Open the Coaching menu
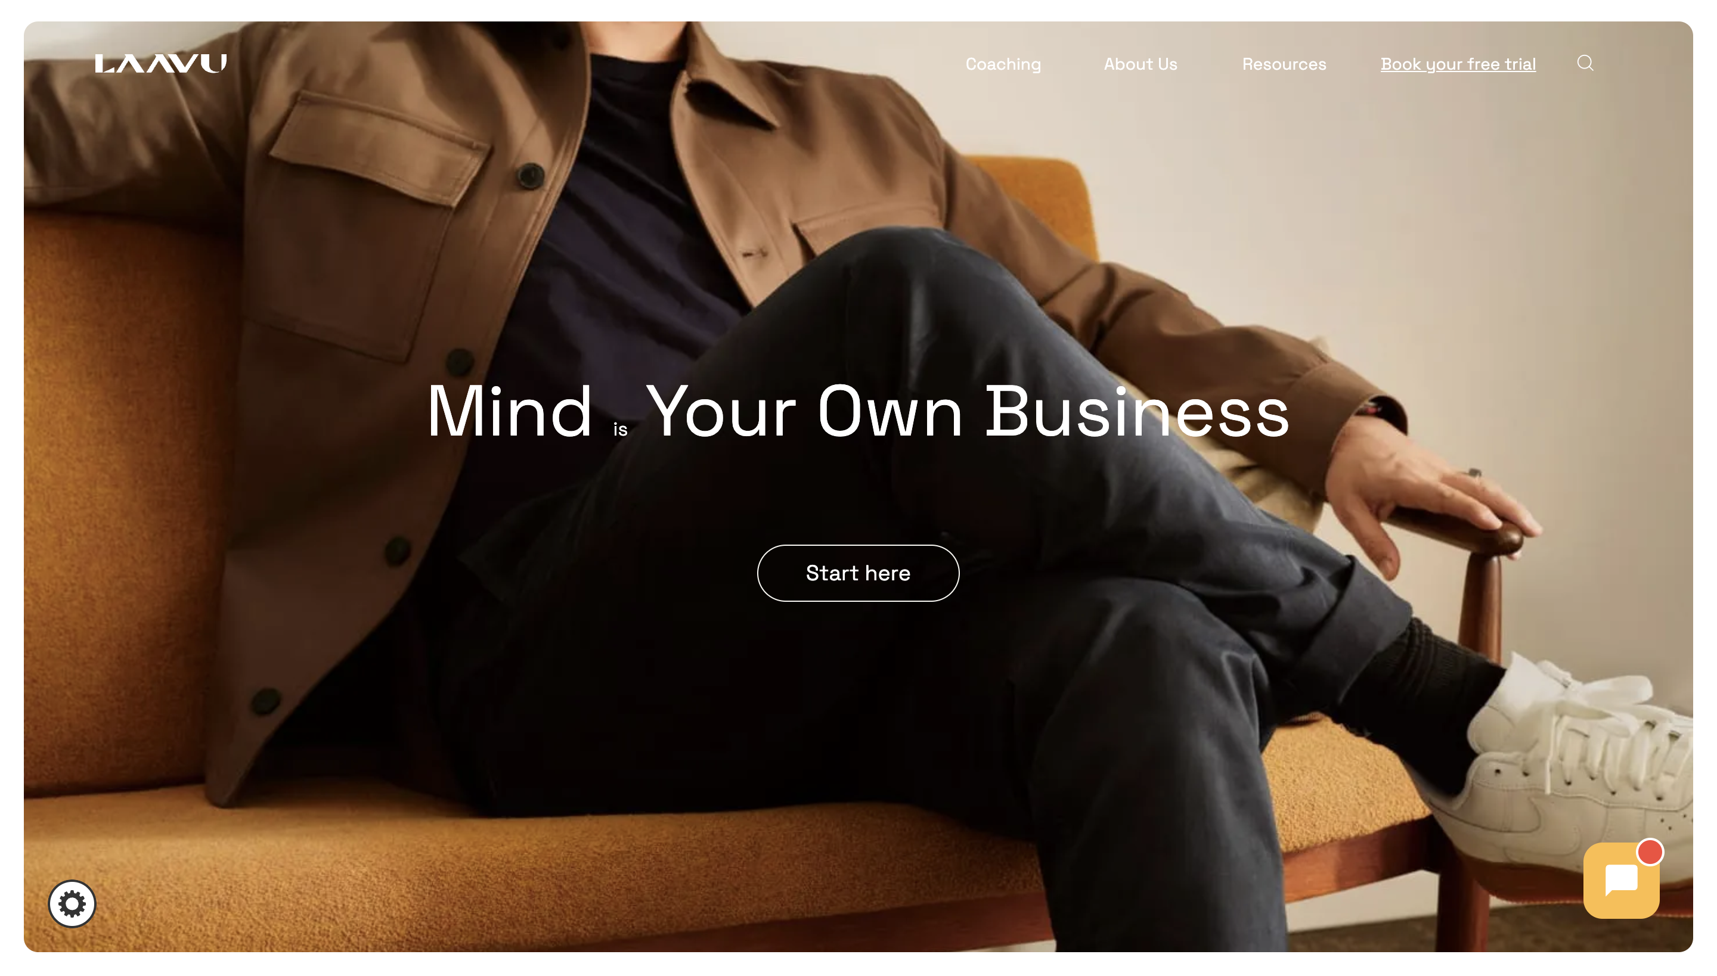This screenshot has height=976, width=1717. (x=1003, y=64)
